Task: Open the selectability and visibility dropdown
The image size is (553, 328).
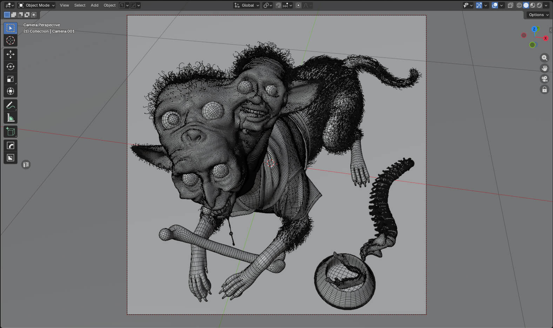Action: [x=468, y=5]
